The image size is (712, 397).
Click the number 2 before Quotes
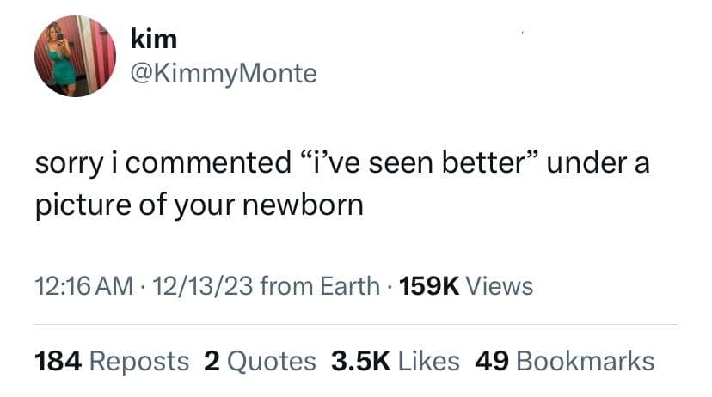click(212, 361)
